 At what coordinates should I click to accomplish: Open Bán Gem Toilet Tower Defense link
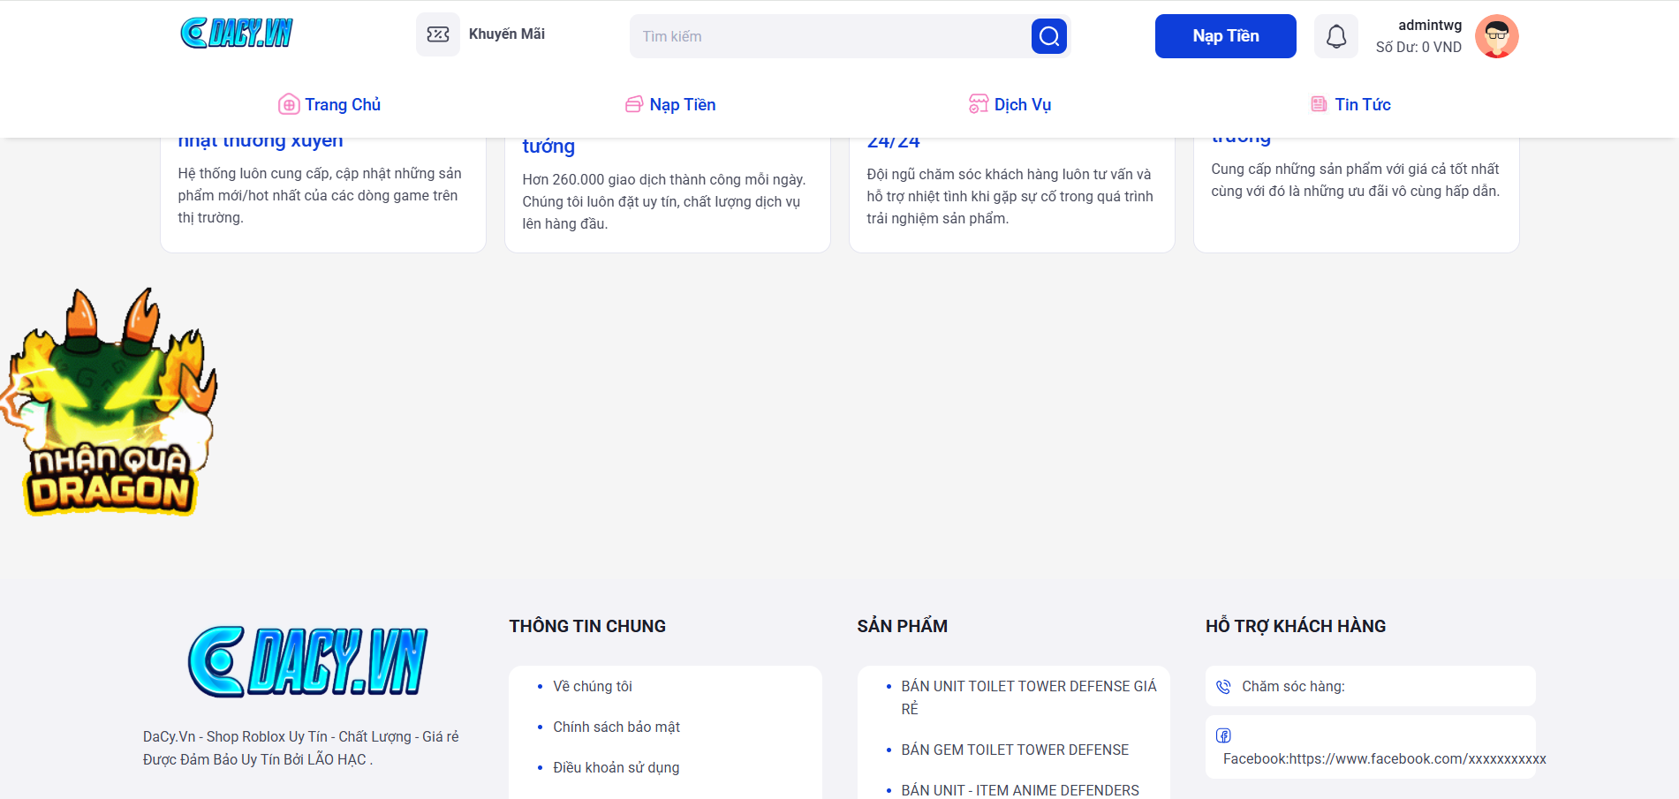1015,750
